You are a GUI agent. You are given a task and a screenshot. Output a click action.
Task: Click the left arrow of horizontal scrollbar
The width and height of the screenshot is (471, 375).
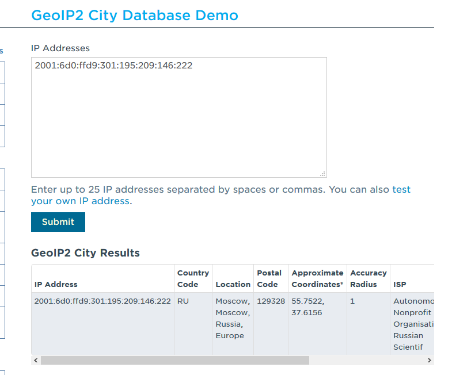(x=36, y=360)
